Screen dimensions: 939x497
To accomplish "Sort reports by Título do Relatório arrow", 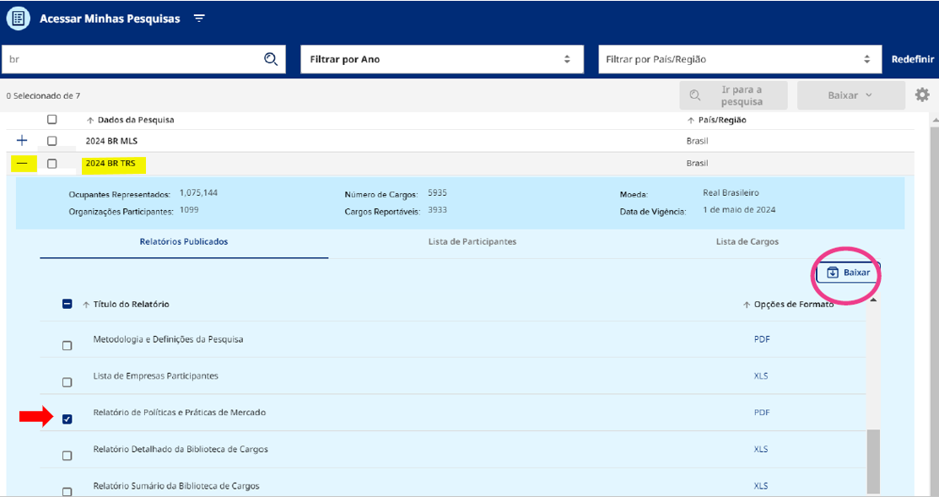I will tap(86, 305).
